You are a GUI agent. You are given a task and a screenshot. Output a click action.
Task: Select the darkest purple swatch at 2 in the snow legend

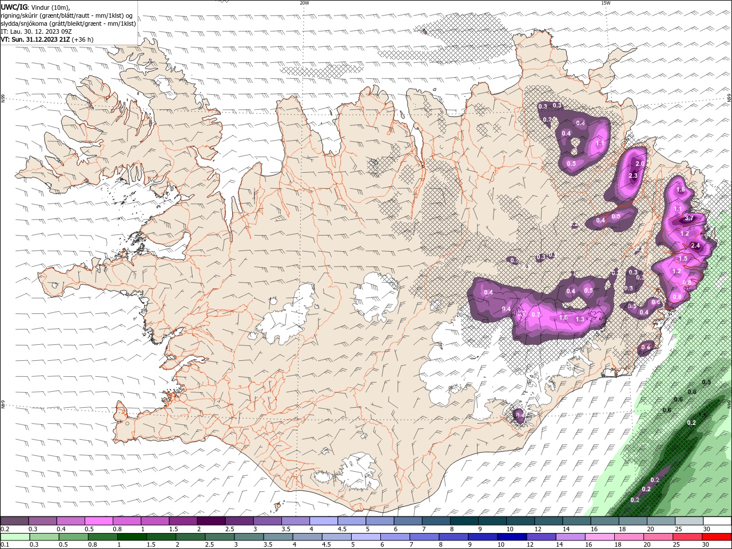[x=210, y=521]
